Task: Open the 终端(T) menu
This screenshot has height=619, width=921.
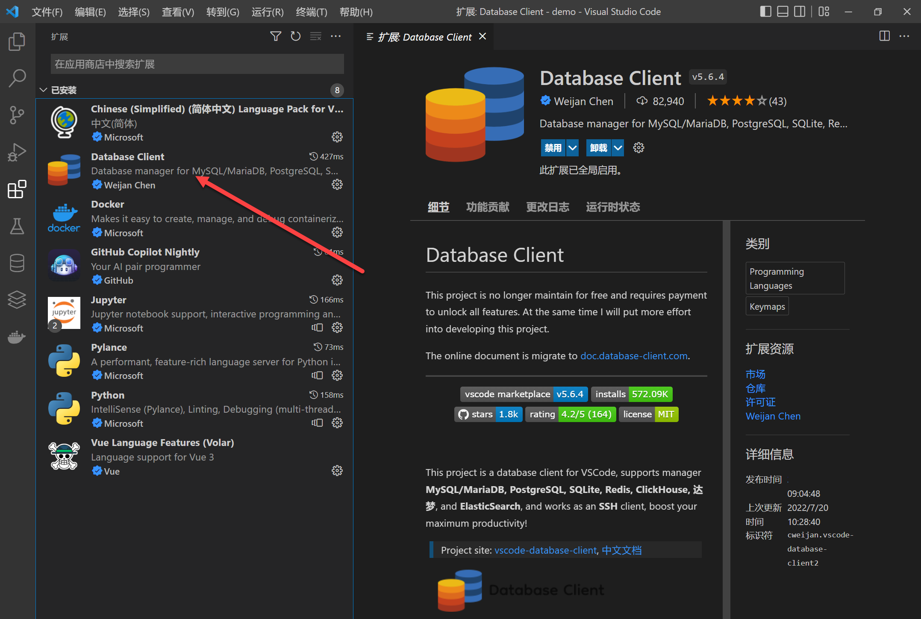Action: [x=311, y=12]
